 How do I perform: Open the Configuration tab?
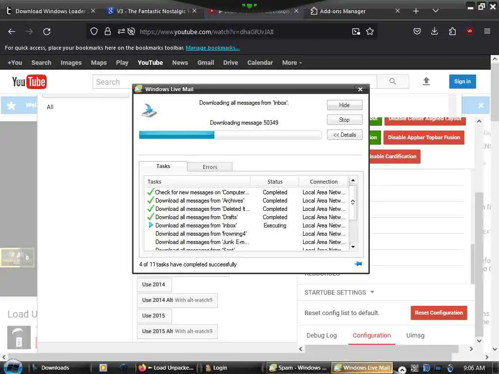click(x=371, y=335)
